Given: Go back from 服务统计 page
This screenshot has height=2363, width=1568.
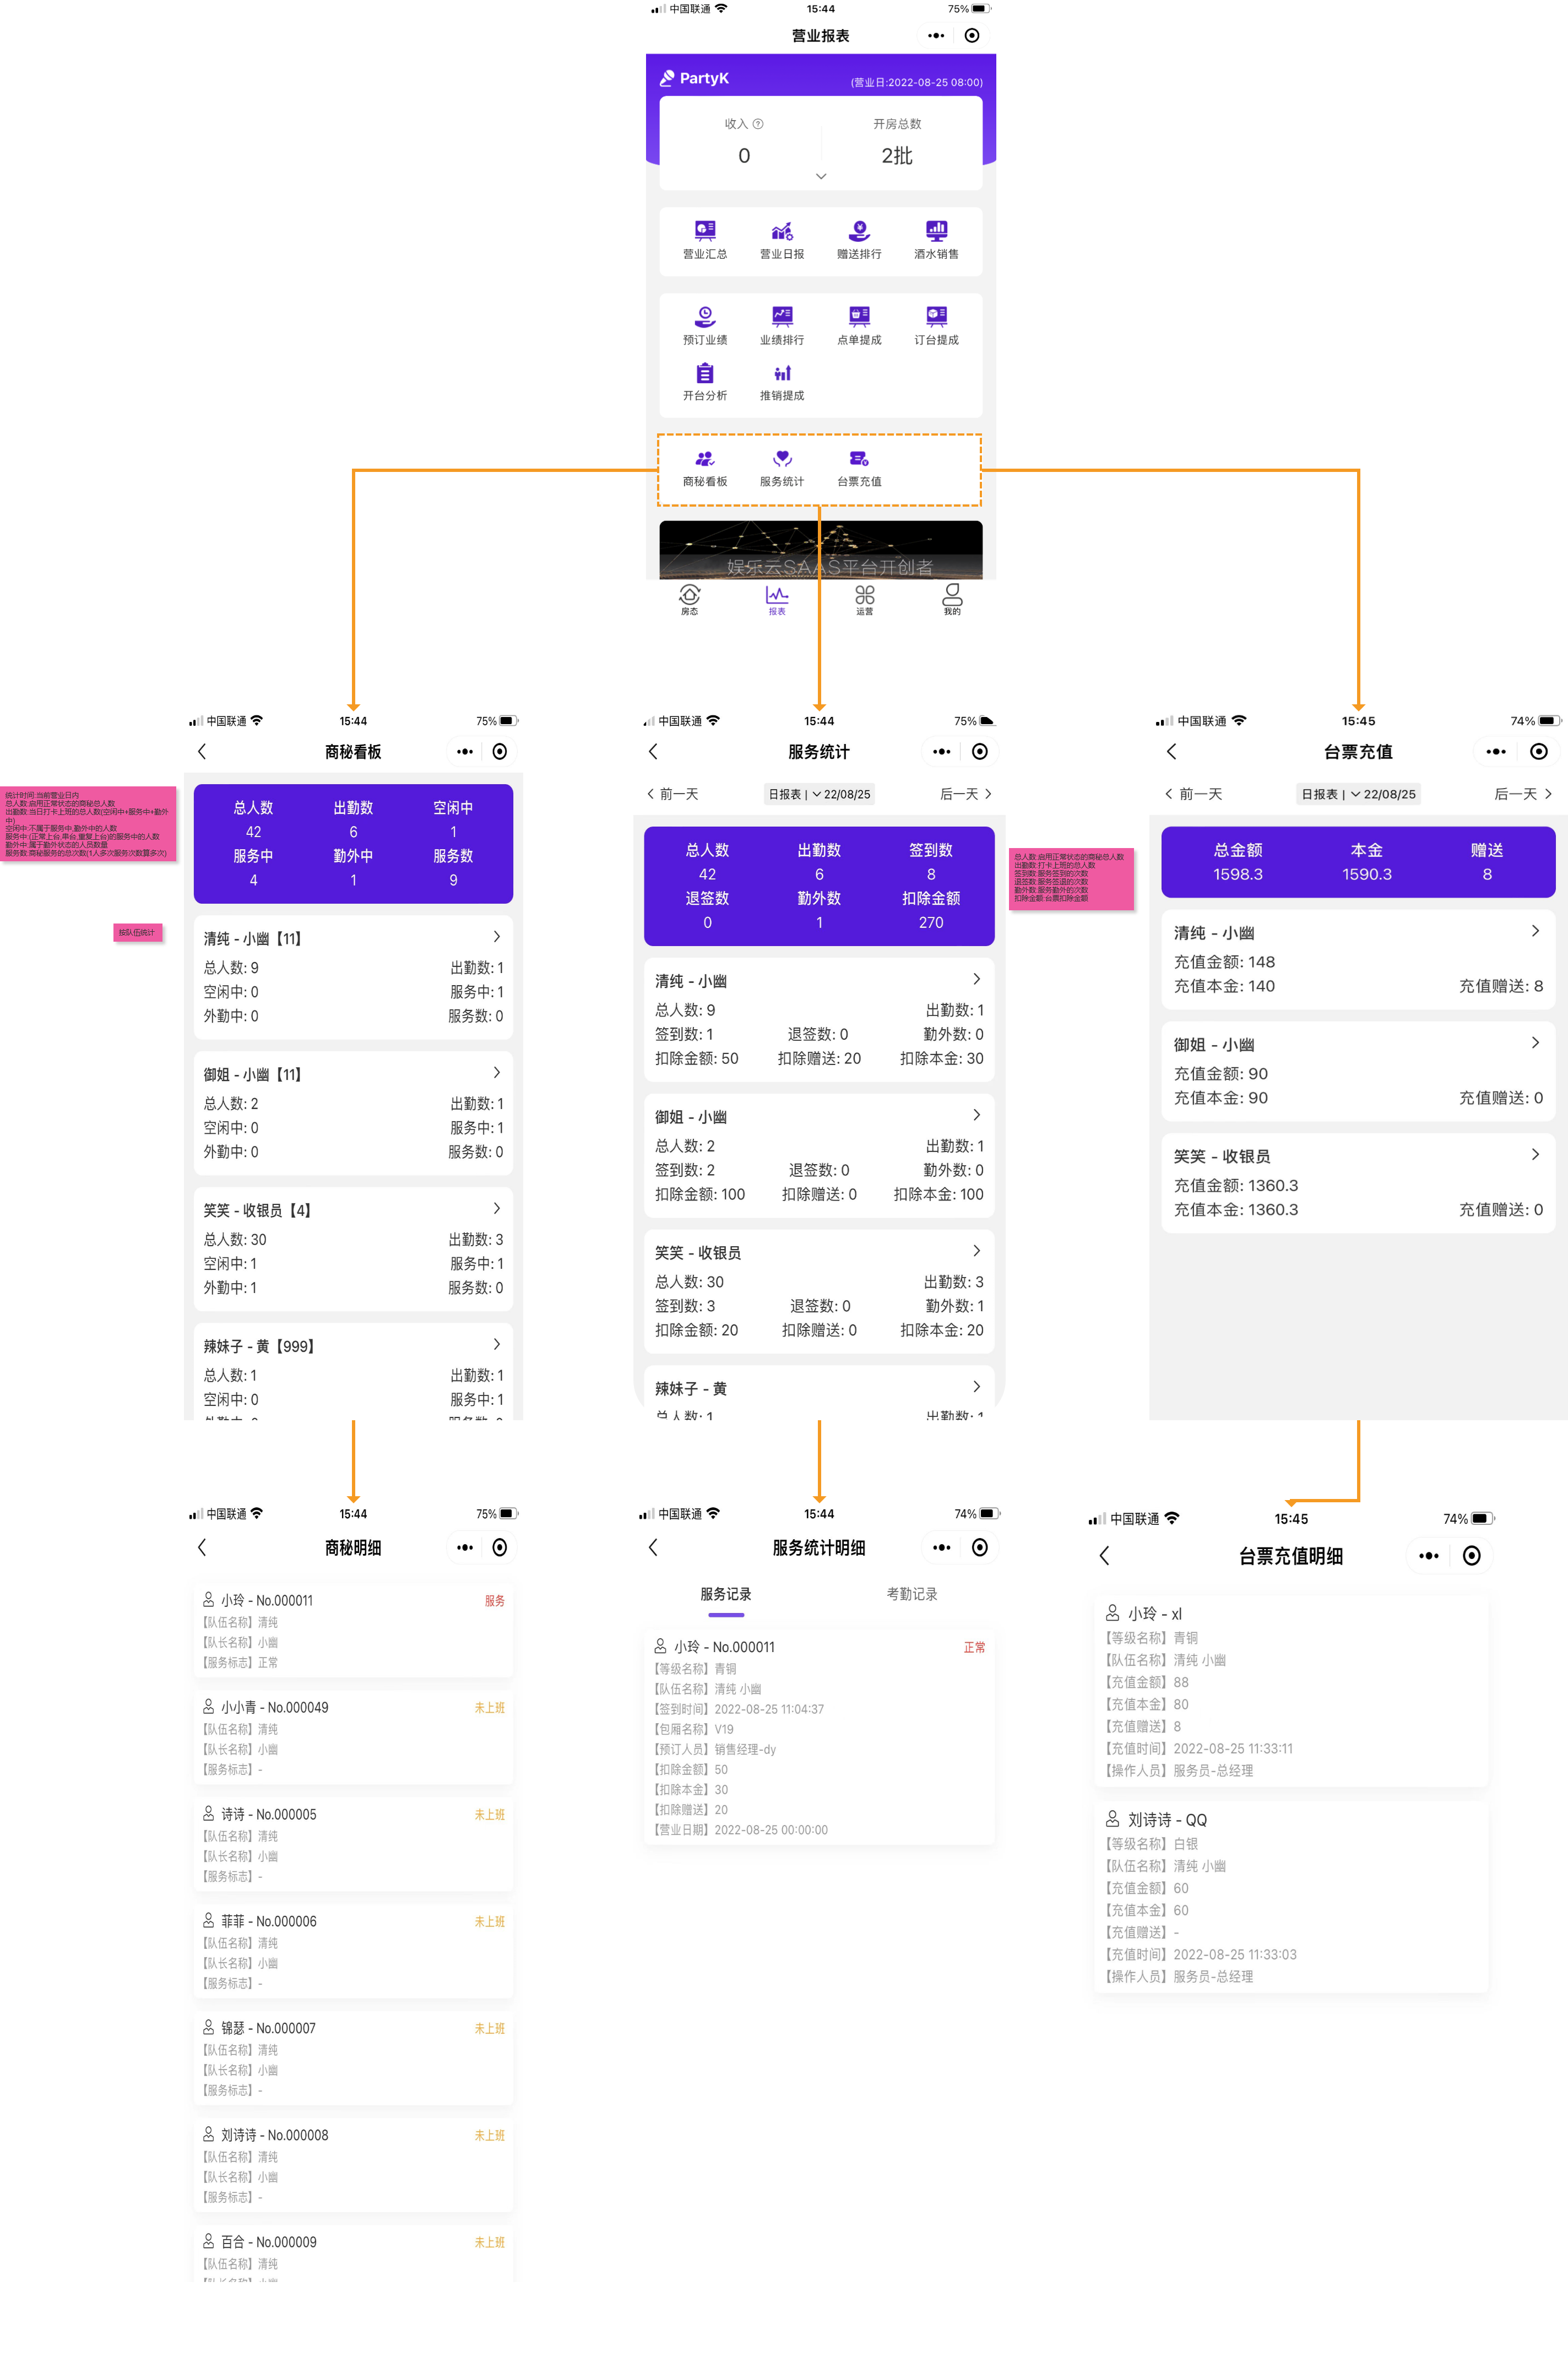Looking at the screenshot, I should [653, 752].
